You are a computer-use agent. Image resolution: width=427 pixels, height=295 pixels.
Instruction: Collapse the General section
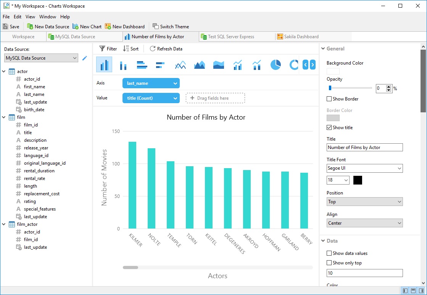pos(323,49)
